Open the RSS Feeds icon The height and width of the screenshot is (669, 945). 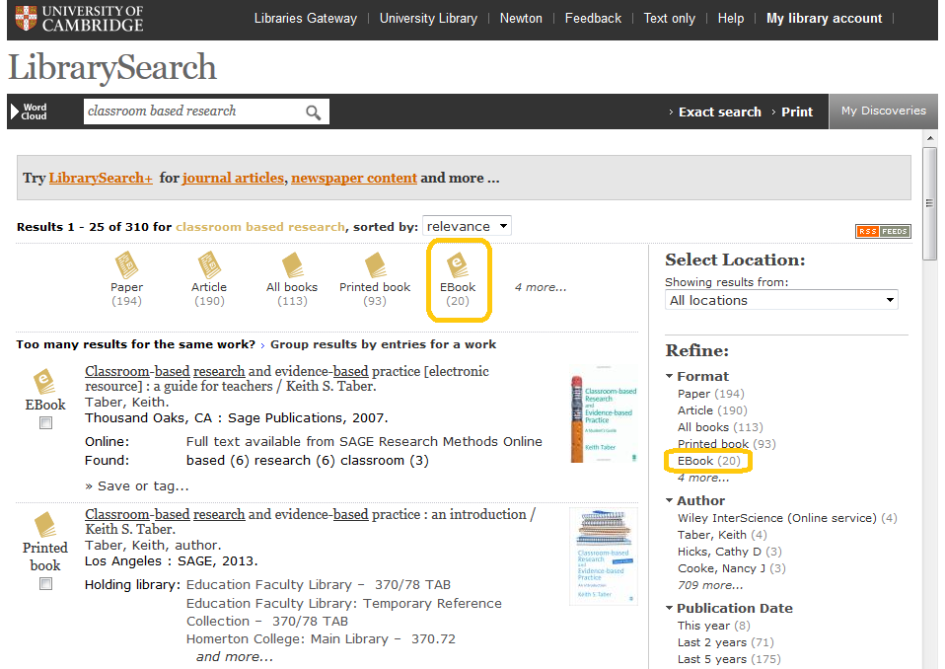[883, 231]
